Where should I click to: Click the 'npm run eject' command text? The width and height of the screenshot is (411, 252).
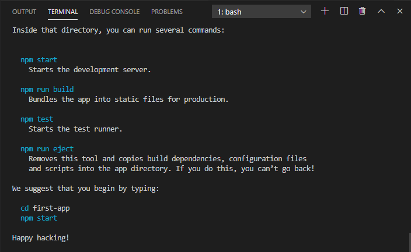[x=47, y=149]
